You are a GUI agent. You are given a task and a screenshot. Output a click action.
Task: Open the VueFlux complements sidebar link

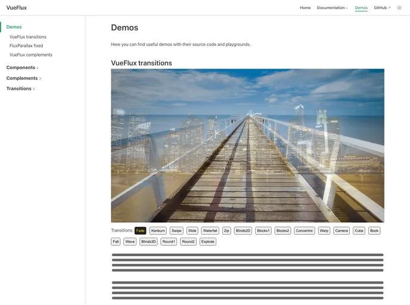[x=31, y=55]
